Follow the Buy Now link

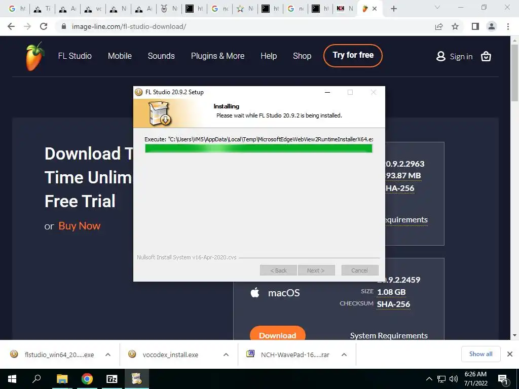click(80, 226)
